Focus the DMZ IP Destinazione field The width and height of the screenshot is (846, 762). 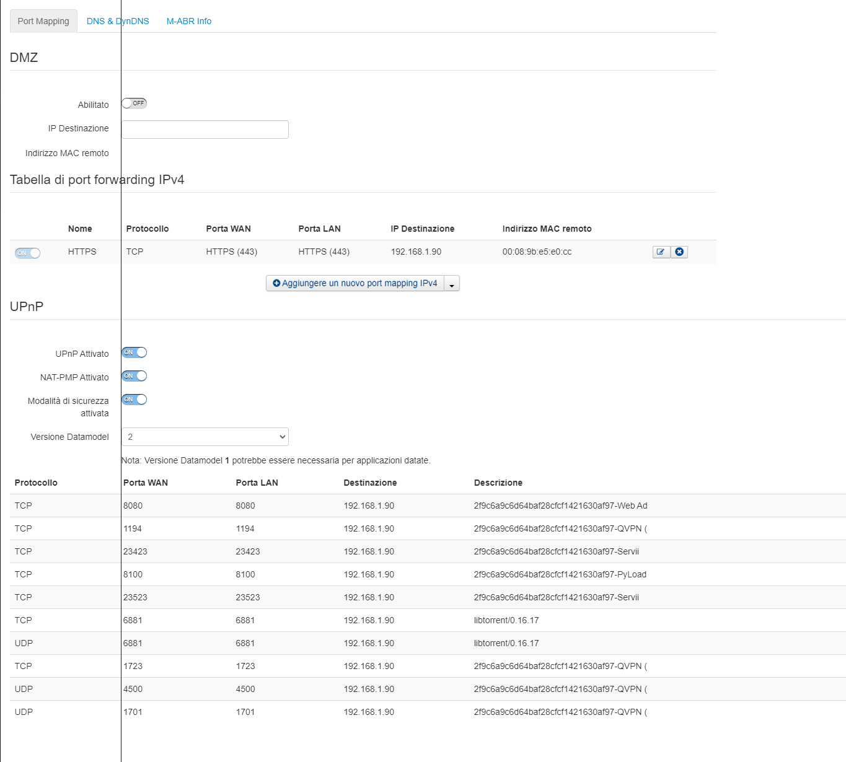point(205,129)
